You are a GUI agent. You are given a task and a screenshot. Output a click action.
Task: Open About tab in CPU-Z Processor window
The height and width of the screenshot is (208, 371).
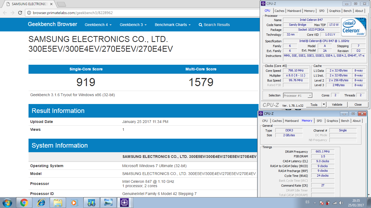pyautogui.click(x=359, y=11)
